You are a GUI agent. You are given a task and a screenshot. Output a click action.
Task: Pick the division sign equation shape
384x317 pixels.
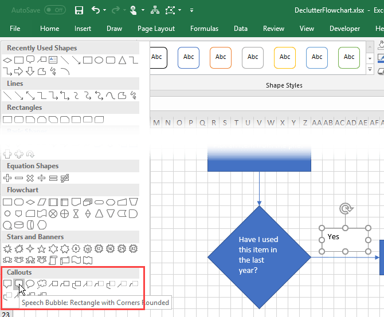tap(42, 178)
